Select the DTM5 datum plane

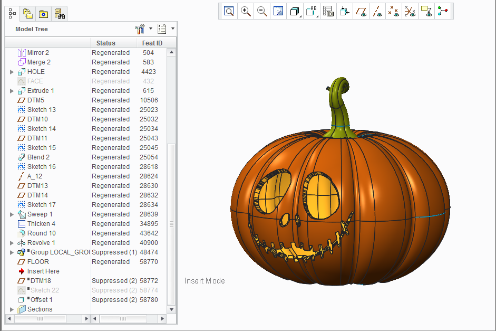[x=36, y=100]
